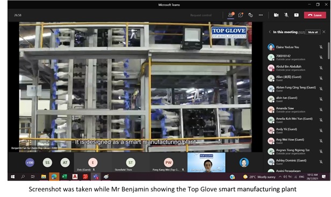Click muted mic icon beside Amanda Siaw
This screenshot has height=197, width=331.
coord(321,110)
